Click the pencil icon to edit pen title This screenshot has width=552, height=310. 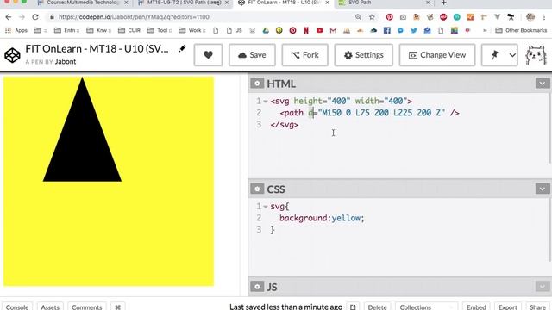[182, 49]
